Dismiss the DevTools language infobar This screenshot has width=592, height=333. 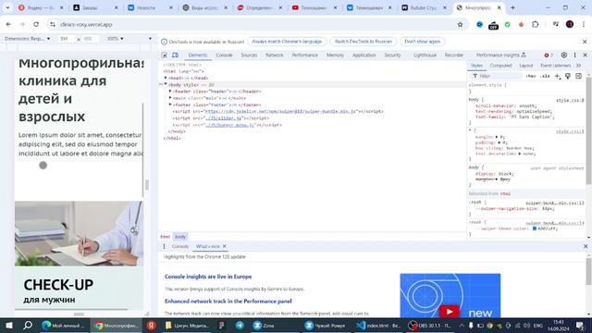[x=585, y=42]
